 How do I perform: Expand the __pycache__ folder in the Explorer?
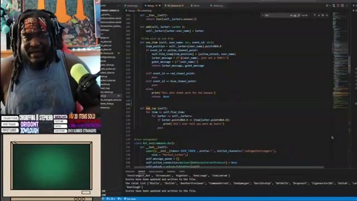106,15
